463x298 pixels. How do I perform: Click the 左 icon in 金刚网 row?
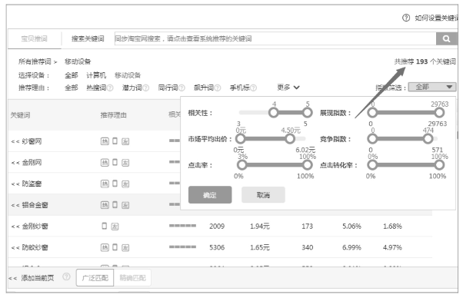click(x=125, y=163)
